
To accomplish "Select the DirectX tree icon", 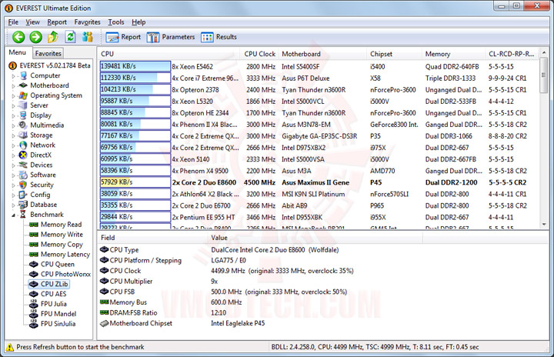I will tap(23, 155).
